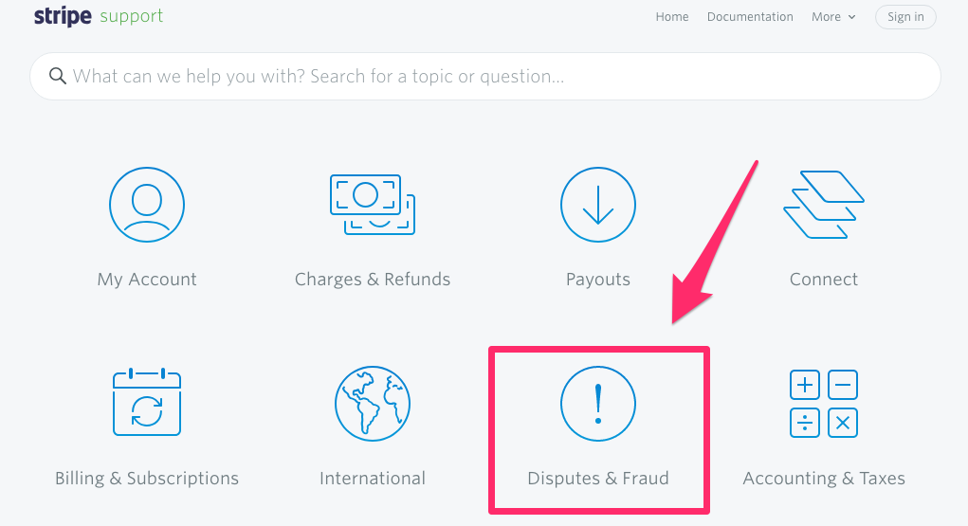Select the Connect stacked layers icon
The width and height of the screenshot is (968, 526).
[824, 205]
